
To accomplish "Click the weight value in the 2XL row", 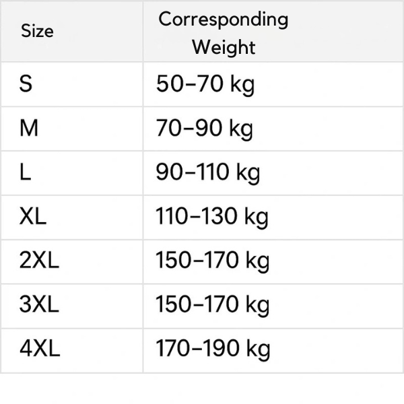I will (213, 261).
